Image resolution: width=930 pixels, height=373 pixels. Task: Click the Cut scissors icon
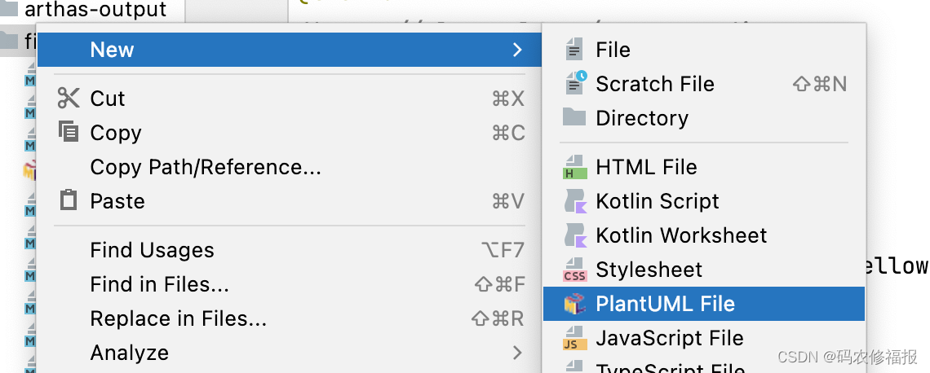(69, 99)
